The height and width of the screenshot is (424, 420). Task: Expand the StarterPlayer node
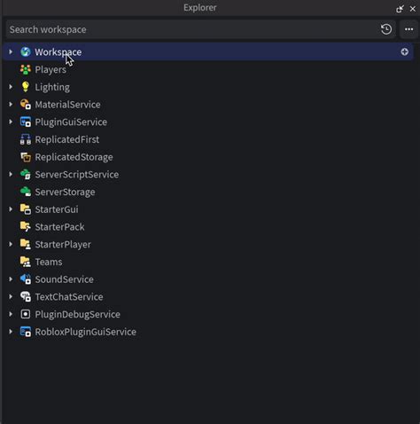[x=11, y=244]
